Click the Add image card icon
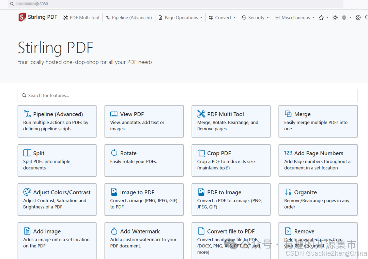This screenshot has height=259, width=368. 27,231
